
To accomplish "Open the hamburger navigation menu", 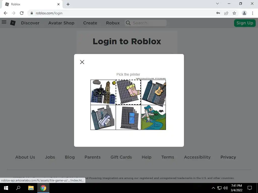I will pos(4,22).
